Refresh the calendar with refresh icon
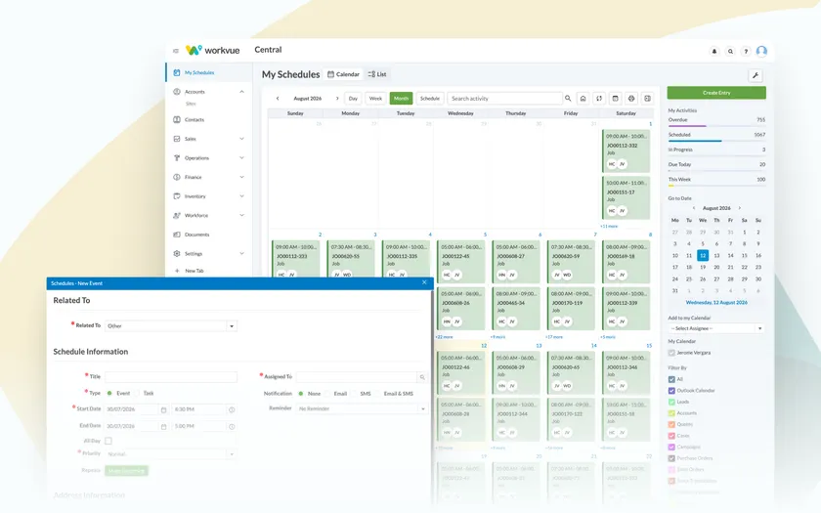Screen dimensions: 821x513 tap(599, 99)
